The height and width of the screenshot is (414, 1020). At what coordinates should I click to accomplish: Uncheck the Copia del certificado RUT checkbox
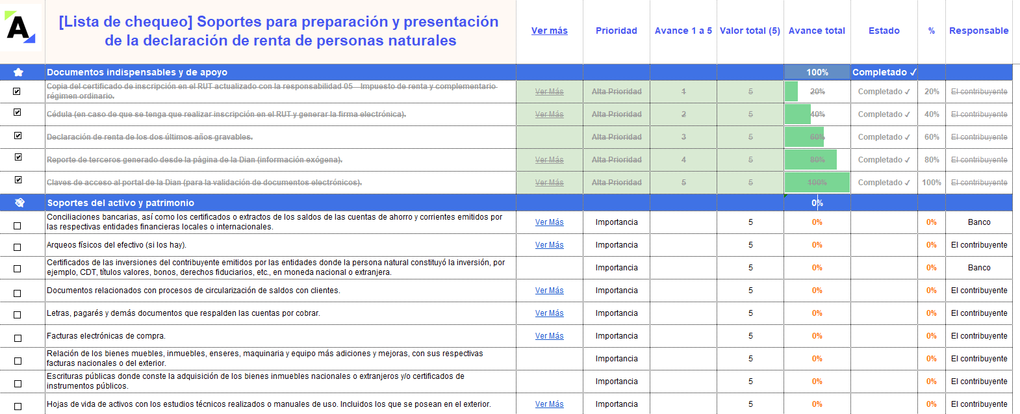[18, 92]
